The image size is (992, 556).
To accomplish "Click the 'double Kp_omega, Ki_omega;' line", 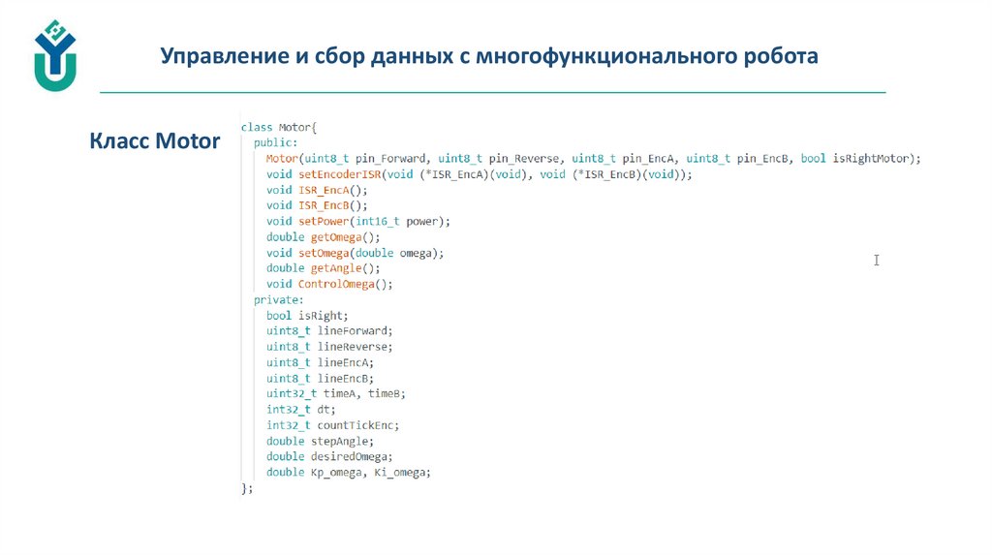I will click(x=348, y=472).
